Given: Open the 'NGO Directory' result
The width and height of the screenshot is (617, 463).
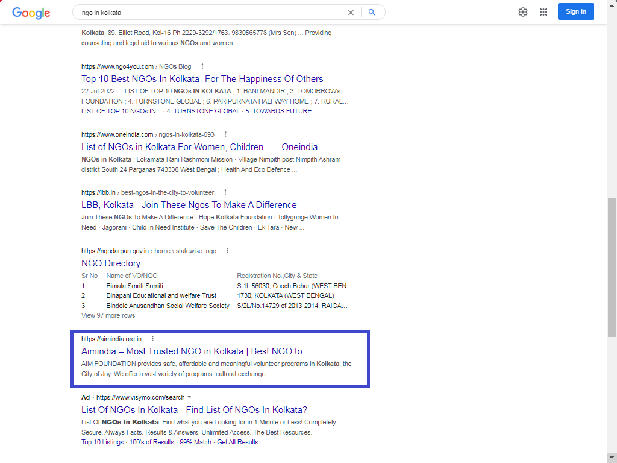Looking at the screenshot, I should pyautogui.click(x=111, y=263).
